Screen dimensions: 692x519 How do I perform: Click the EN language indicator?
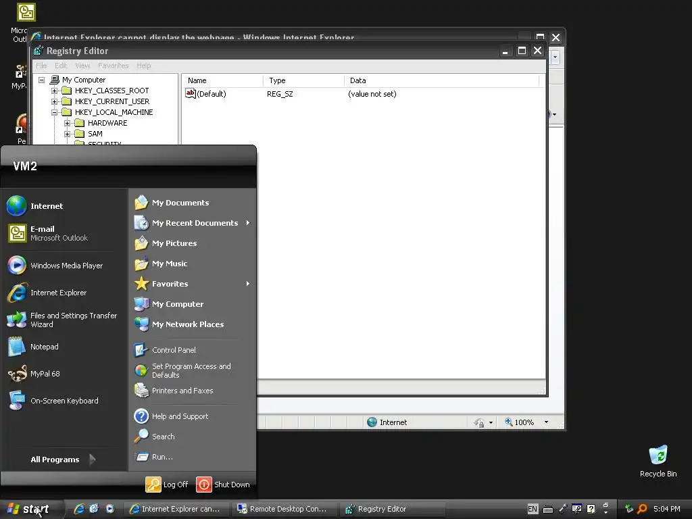tap(533, 509)
